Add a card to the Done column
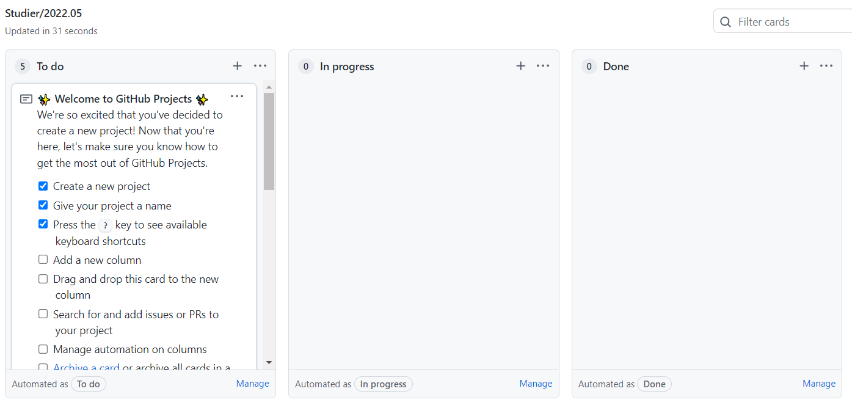Screen dimensions: 852x405 [804, 66]
